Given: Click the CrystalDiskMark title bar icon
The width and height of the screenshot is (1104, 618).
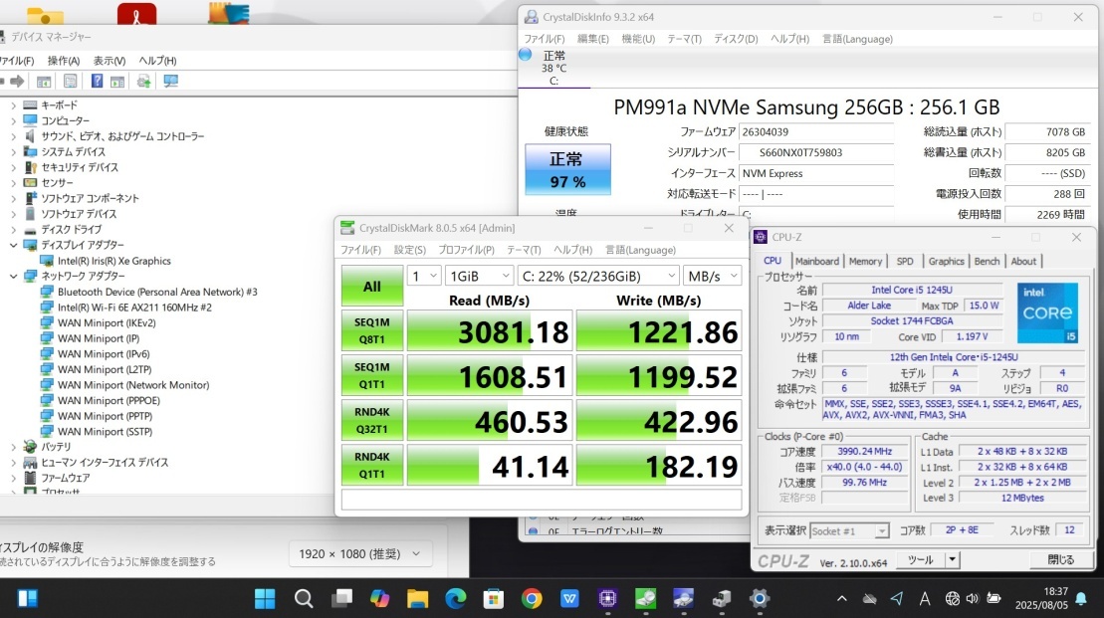Looking at the screenshot, I should pyautogui.click(x=347, y=228).
